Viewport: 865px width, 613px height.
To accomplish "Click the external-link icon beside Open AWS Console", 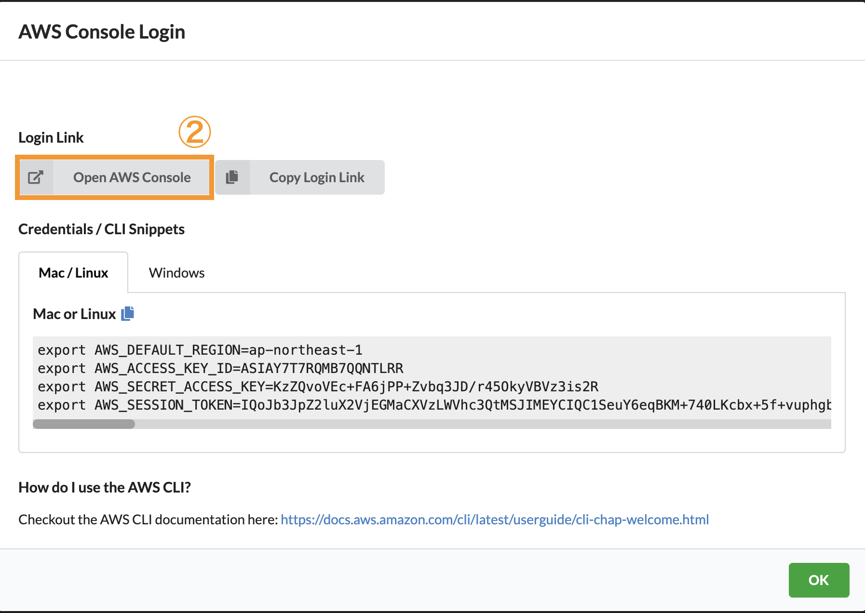I will [36, 177].
